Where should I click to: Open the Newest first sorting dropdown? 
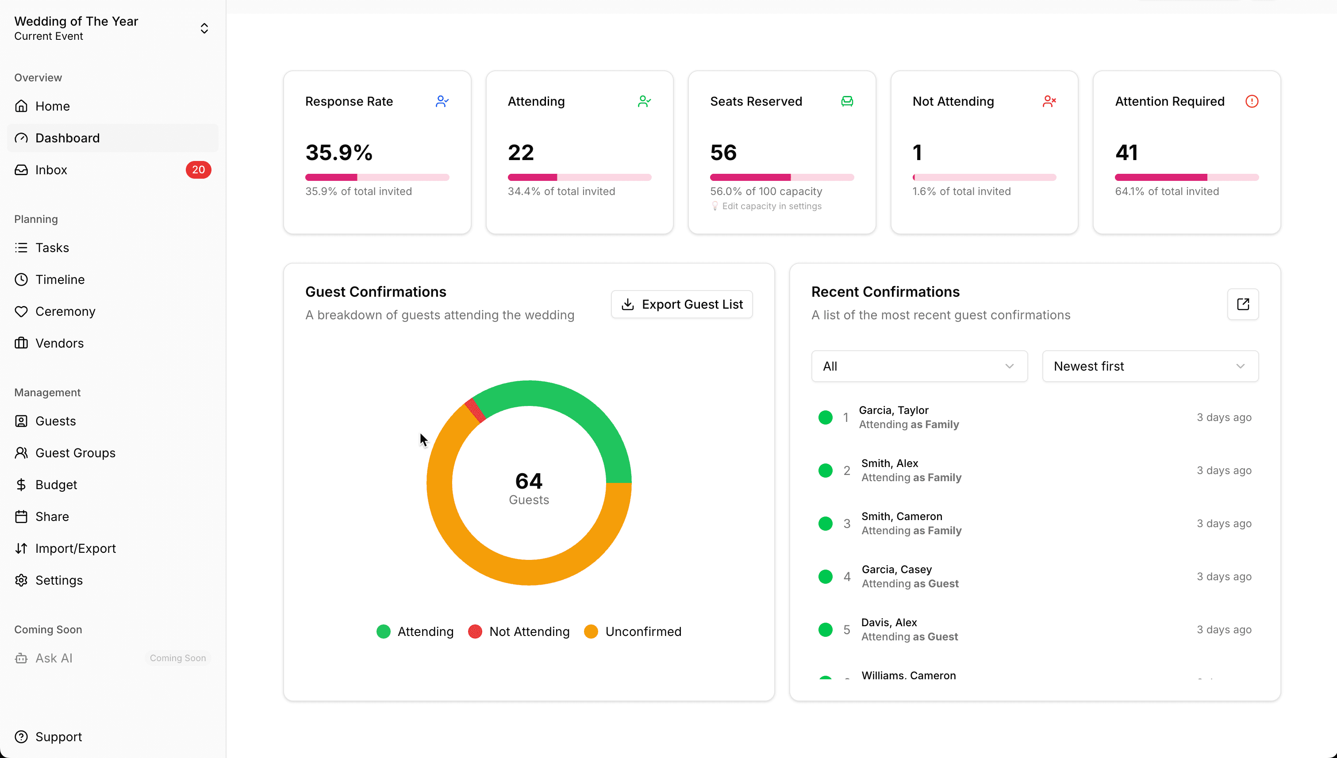tap(1149, 366)
